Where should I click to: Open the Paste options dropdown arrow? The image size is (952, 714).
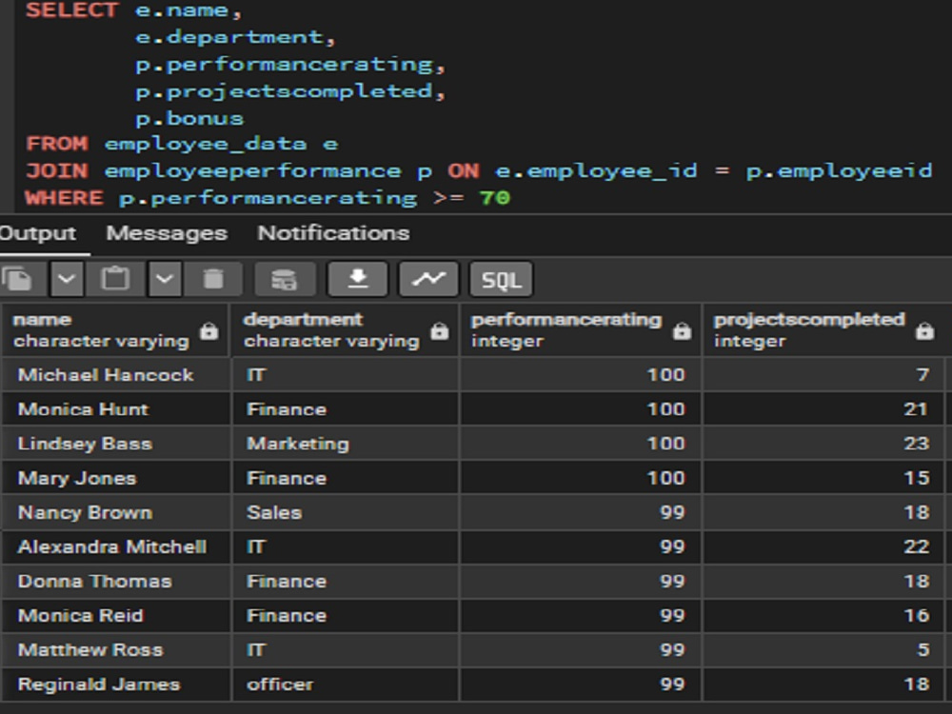pyautogui.click(x=165, y=279)
